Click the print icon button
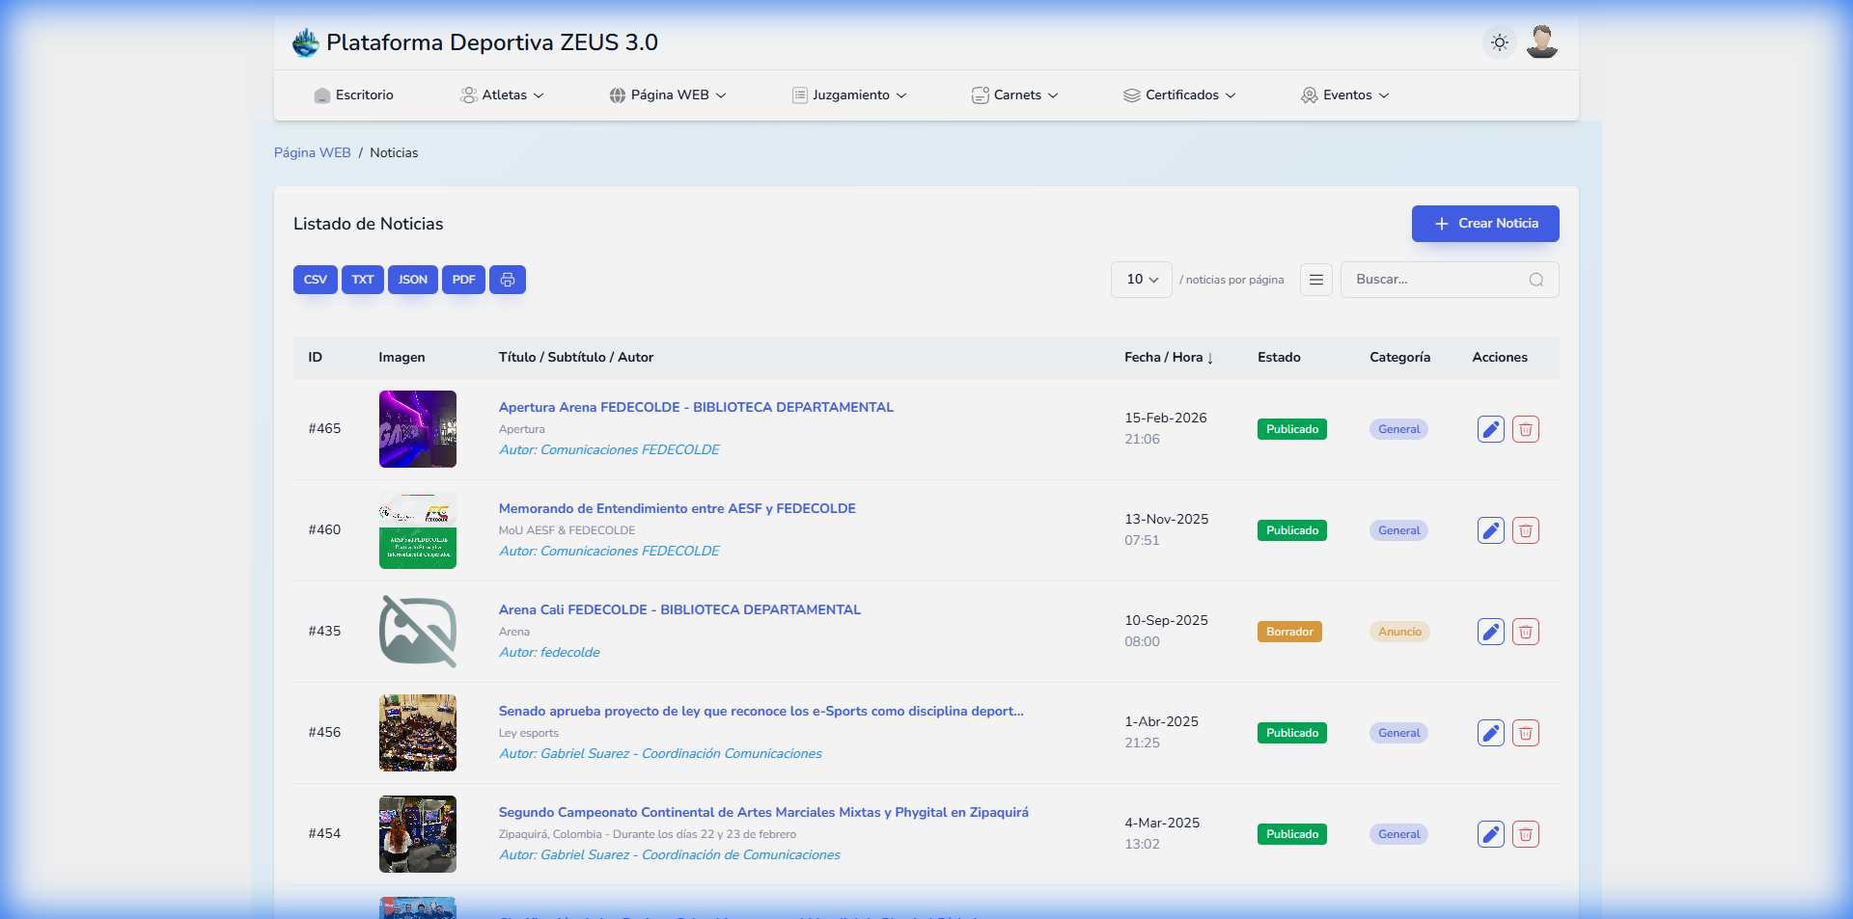 (x=507, y=280)
